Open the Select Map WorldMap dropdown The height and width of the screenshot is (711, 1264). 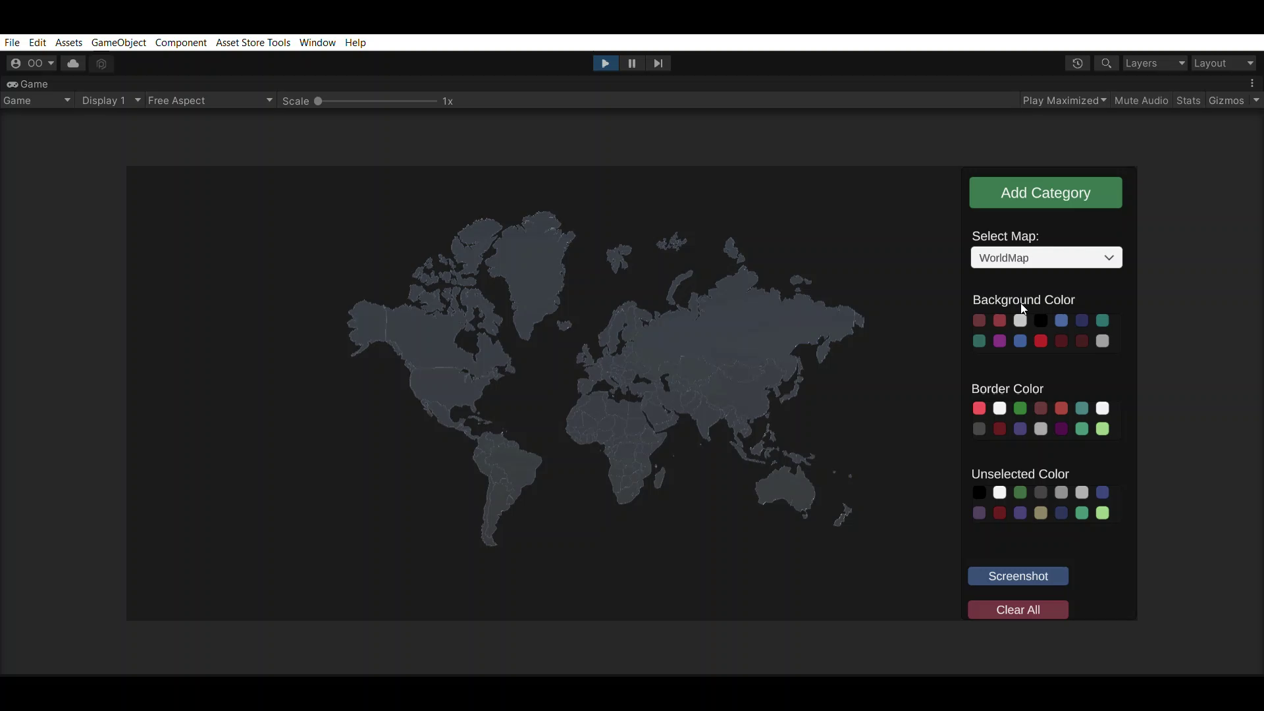(x=1046, y=257)
